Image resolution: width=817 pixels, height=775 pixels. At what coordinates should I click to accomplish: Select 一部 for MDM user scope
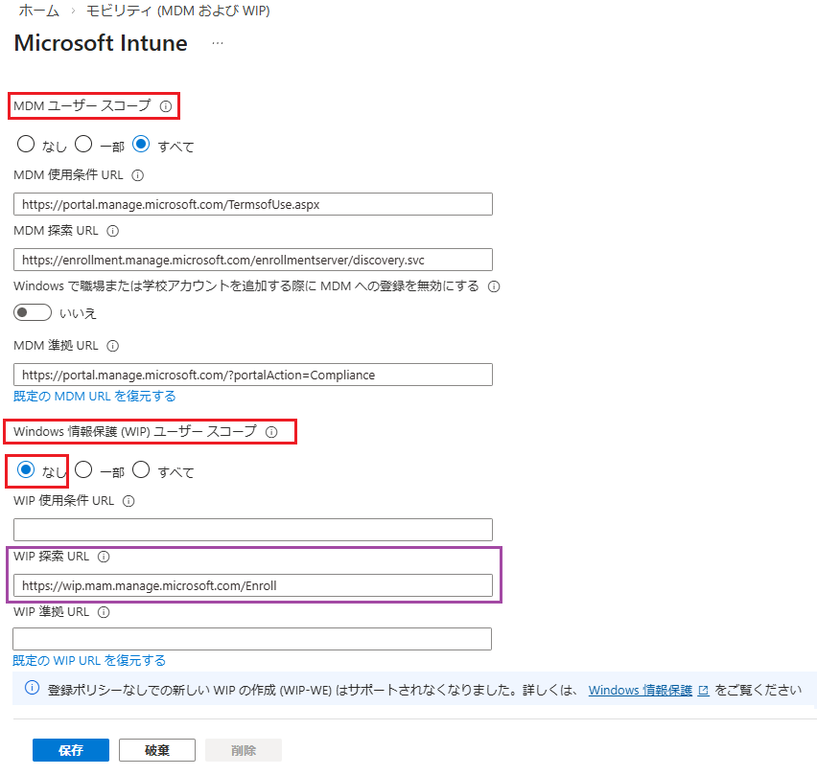point(83,146)
